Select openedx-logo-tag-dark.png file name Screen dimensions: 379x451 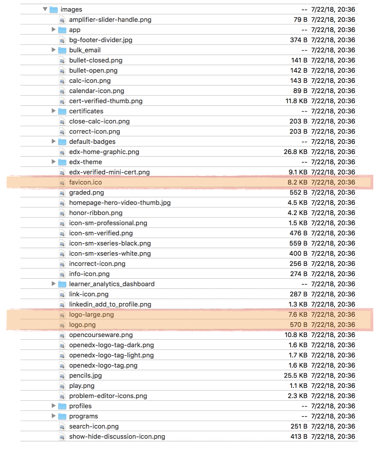pos(111,345)
